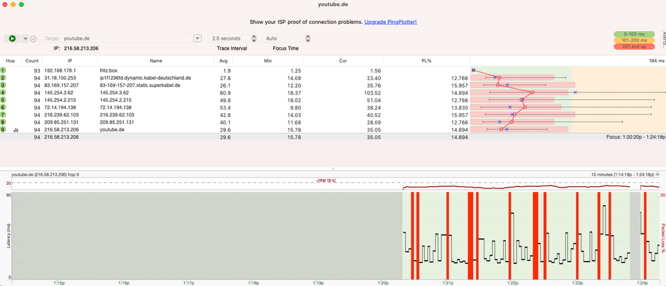Click the macOS green full-screen window button

21,4
